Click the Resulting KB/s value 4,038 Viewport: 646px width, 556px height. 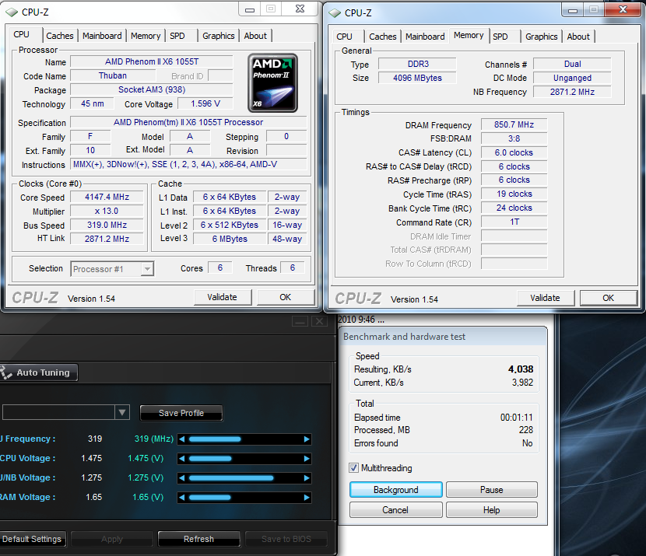point(521,369)
